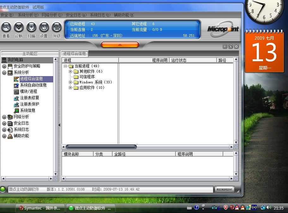Select the 系统自启动信息 icon in the sidebar
Viewport: 288px width, 213px height.
[x=16, y=85]
